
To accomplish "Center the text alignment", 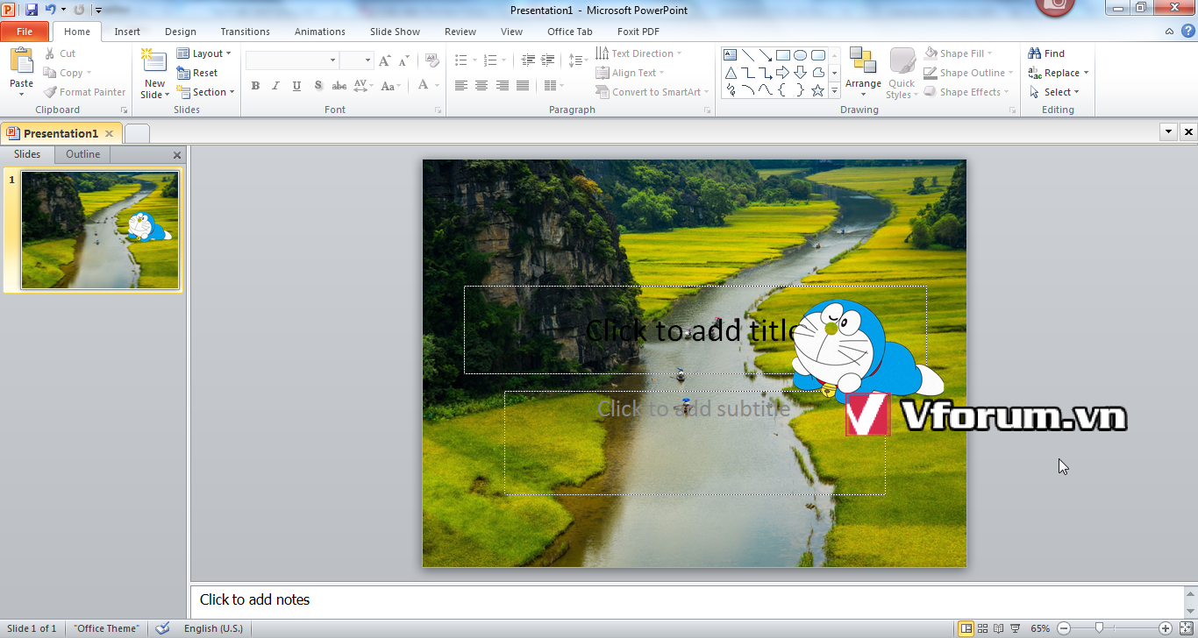I will 481,86.
